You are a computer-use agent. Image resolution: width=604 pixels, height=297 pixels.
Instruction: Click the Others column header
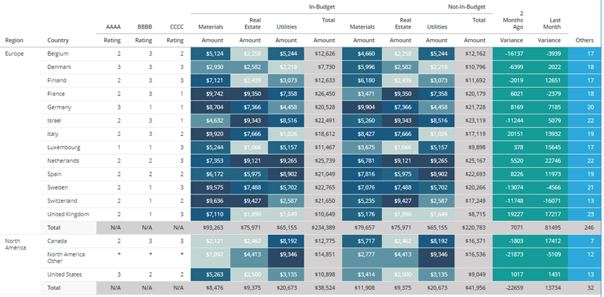pos(584,40)
